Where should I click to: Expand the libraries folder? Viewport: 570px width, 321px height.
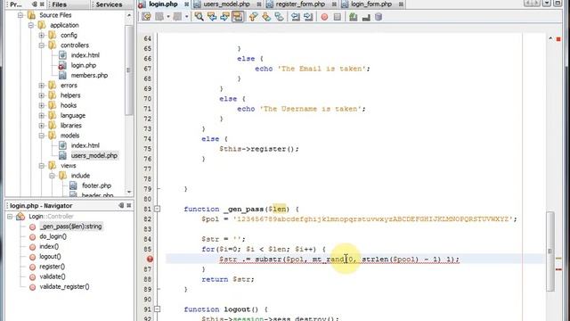point(42,125)
